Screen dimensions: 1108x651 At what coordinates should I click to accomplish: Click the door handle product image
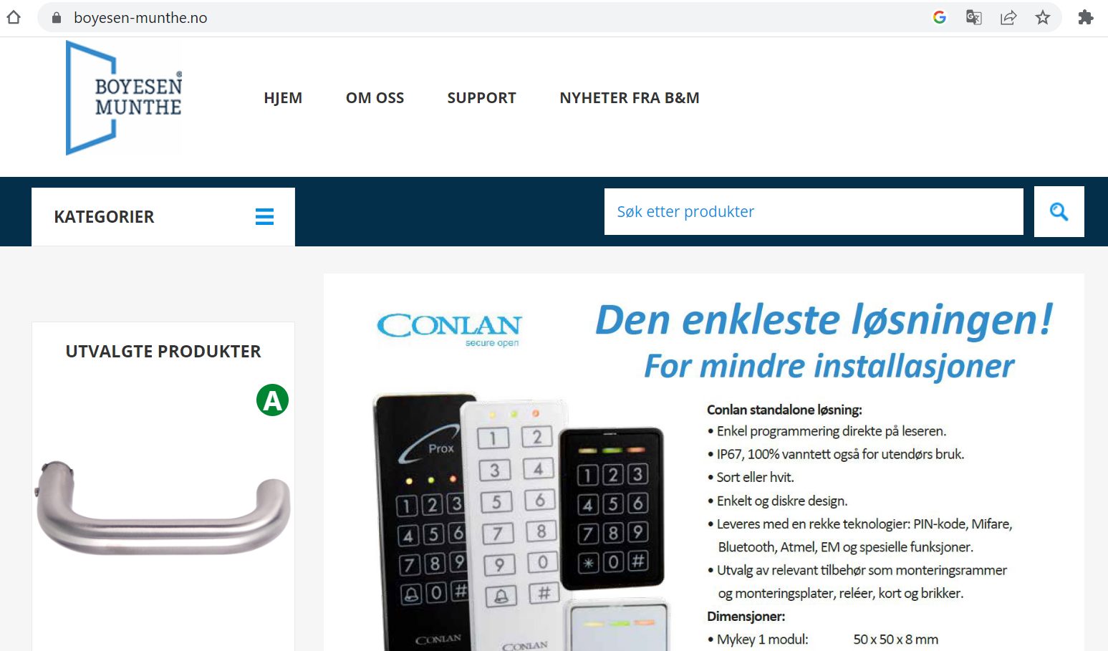[x=163, y=508]
